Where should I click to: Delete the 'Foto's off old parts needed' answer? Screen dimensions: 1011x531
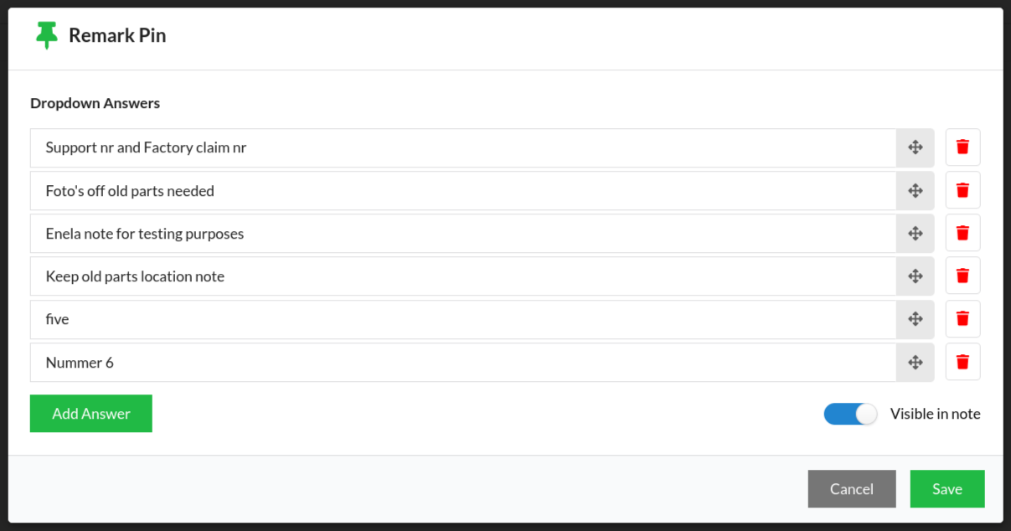click(962, 190)
